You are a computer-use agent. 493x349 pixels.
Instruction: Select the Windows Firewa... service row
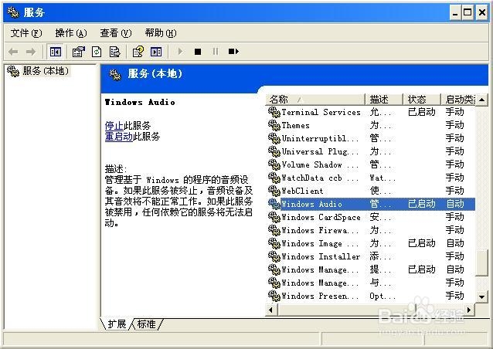(371, 230)
